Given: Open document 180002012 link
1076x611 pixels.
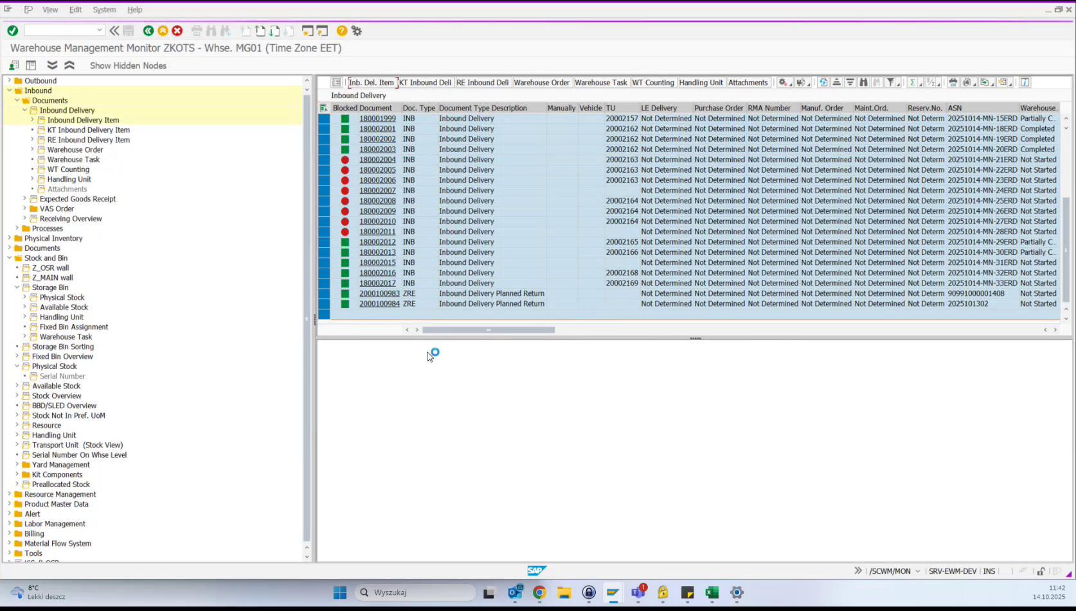Looking at the screenshot, I should pyautogui.click(x=377, y=241).
